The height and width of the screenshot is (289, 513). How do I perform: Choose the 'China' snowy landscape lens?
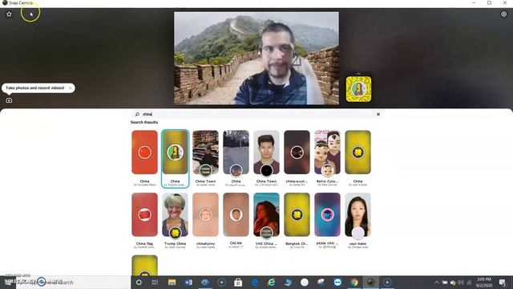[236, 153]
